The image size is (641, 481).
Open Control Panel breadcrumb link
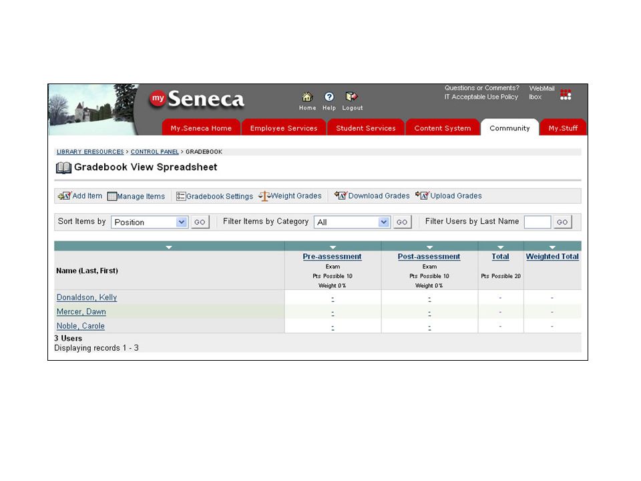coord(154,152)
